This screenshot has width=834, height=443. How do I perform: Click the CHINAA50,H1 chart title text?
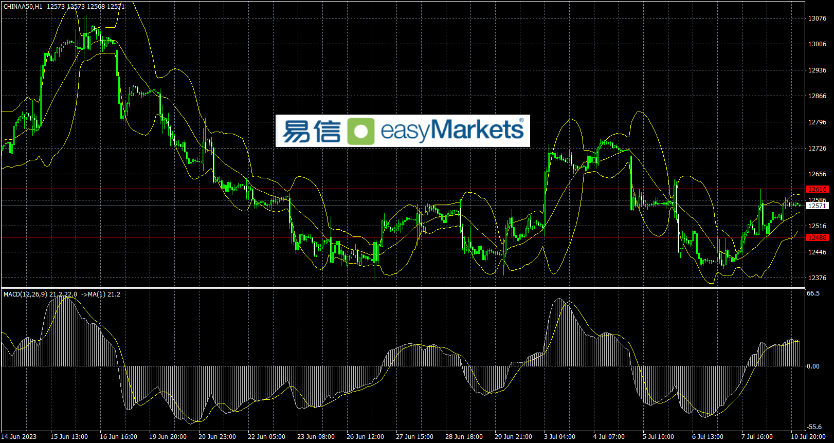[23, 7]
